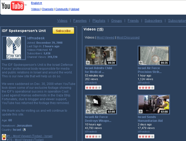Open the Community link

pos(62,9)
